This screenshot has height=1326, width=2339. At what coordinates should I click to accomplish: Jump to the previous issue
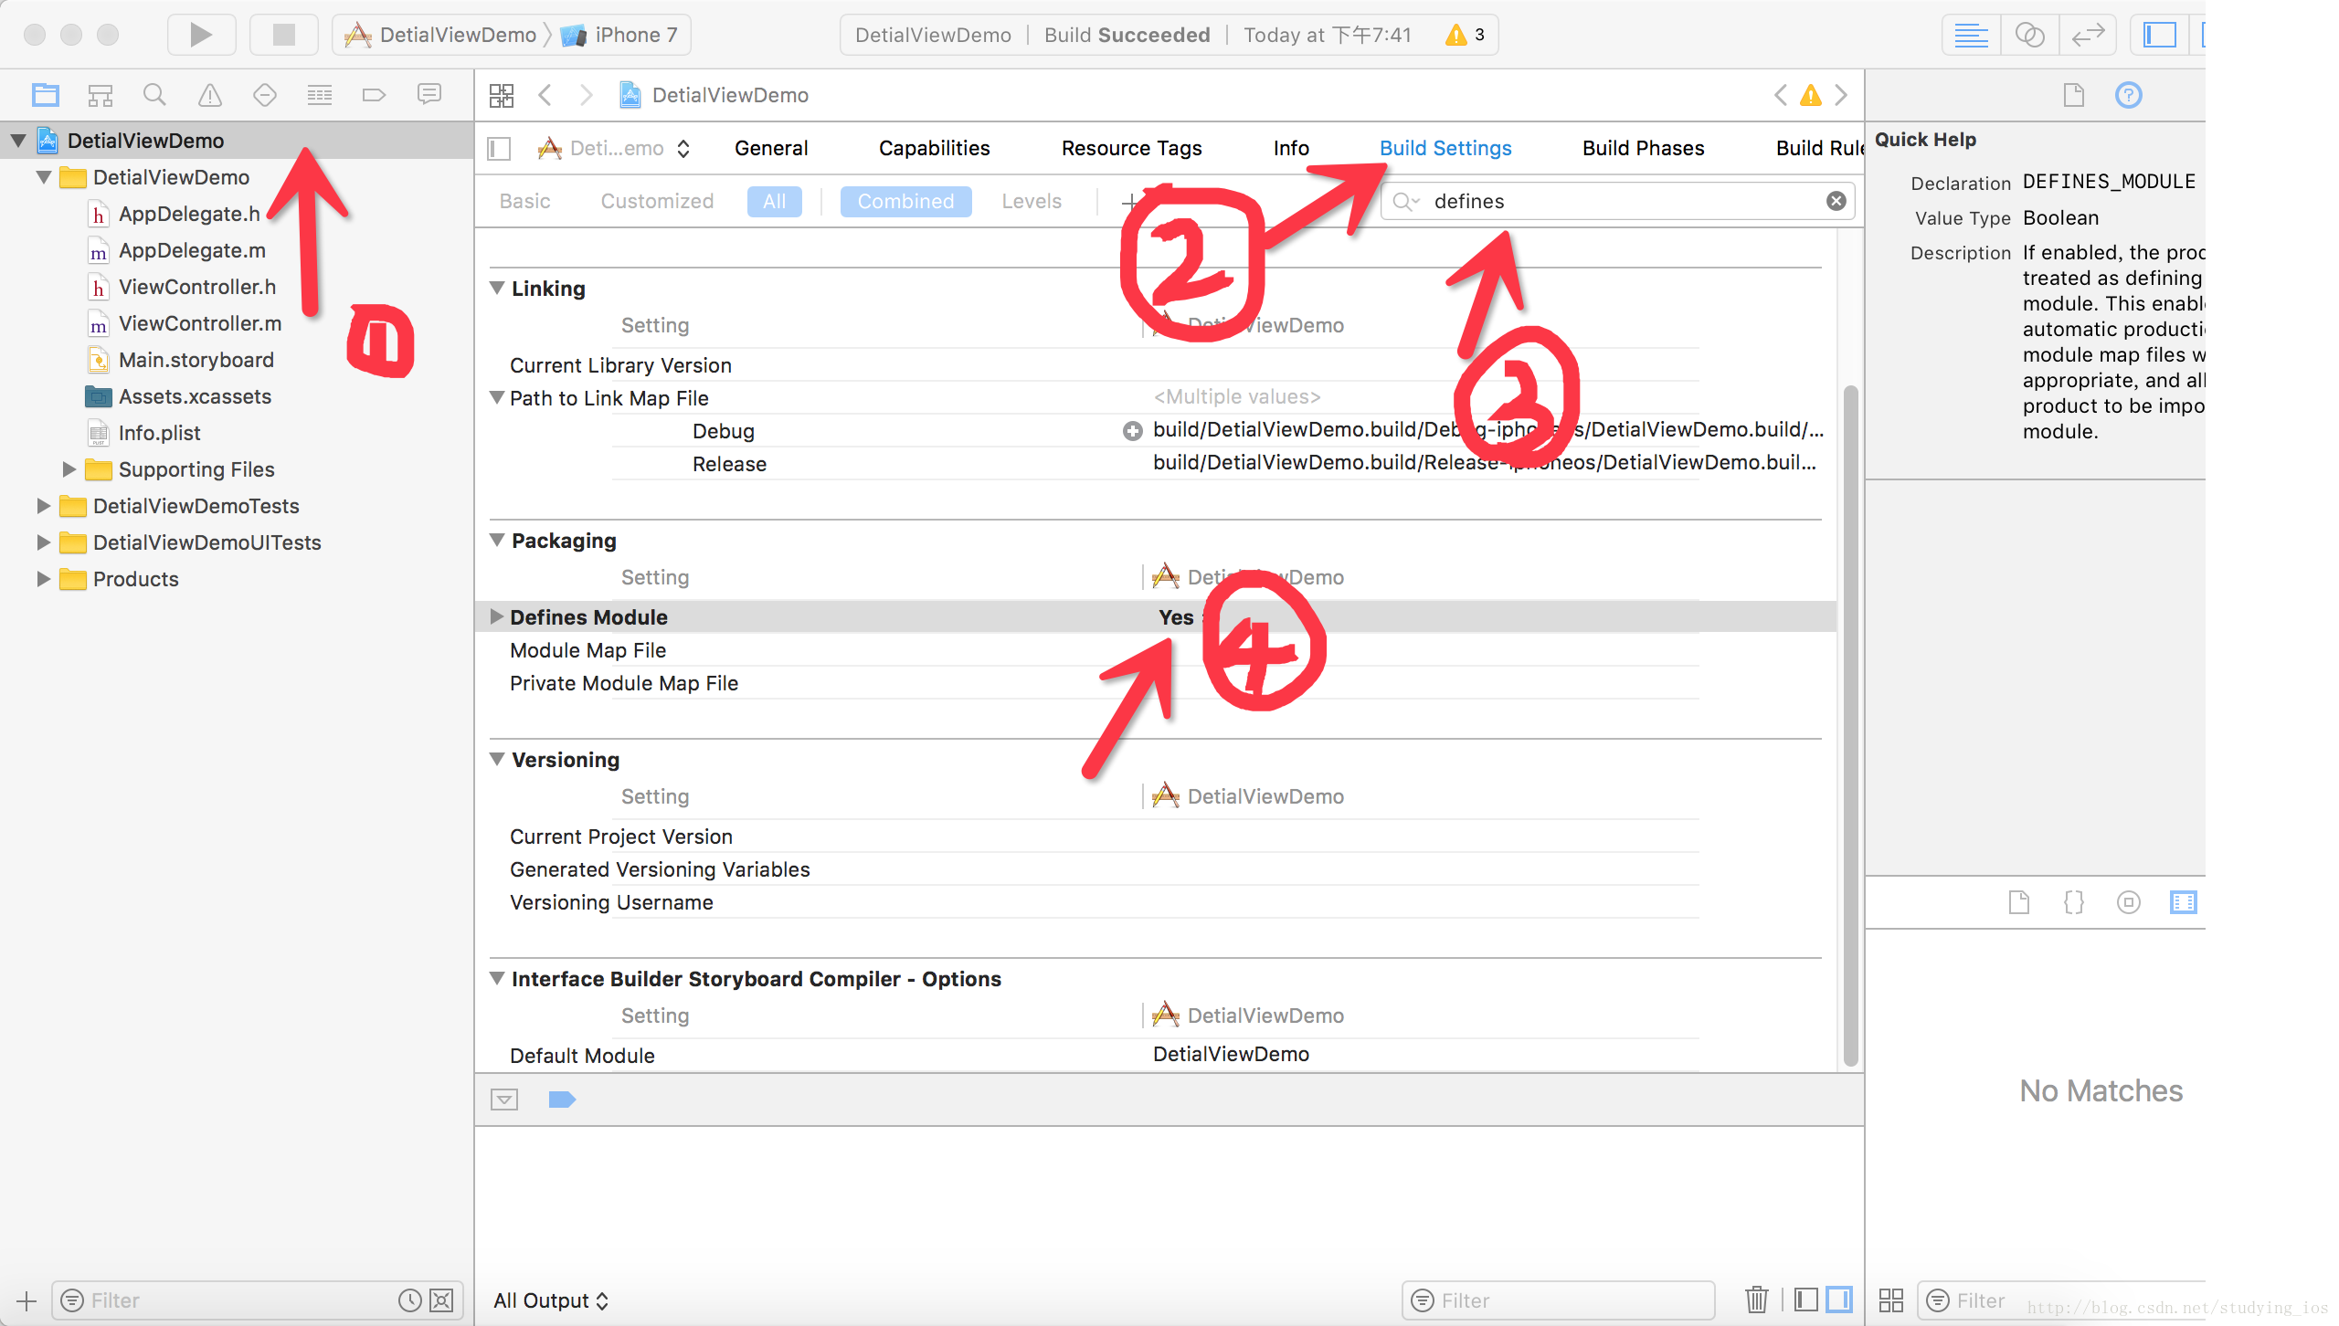(x=1781, y=95)
